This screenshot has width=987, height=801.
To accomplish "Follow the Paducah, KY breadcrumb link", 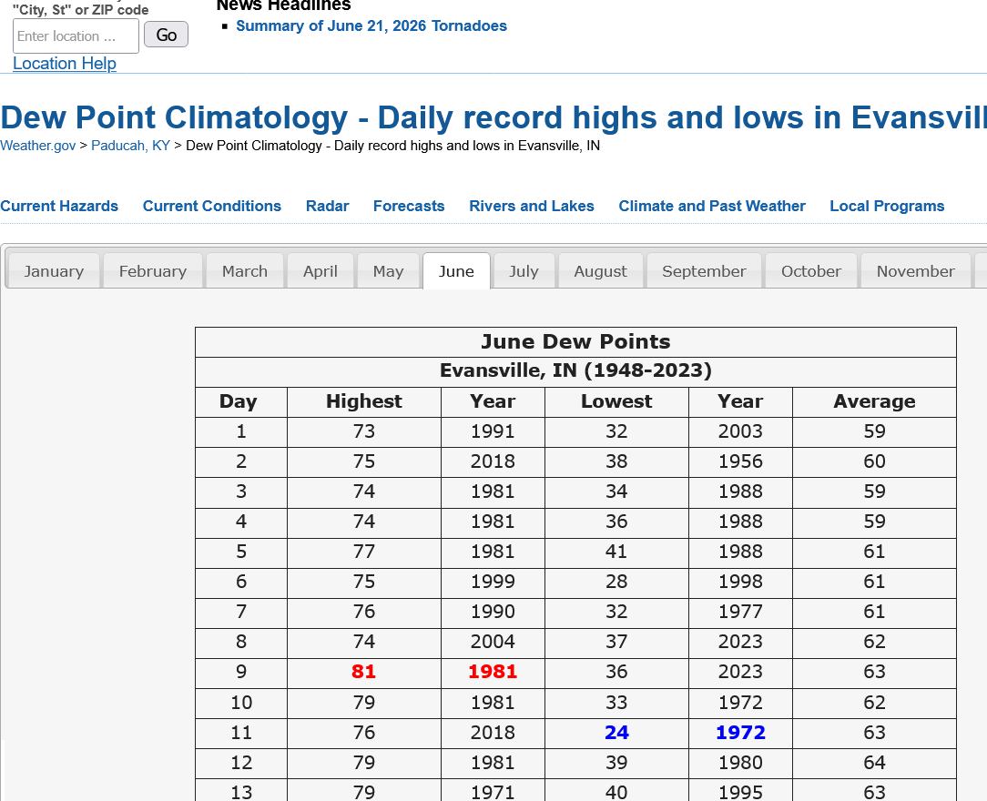I will tap(130, 146).
